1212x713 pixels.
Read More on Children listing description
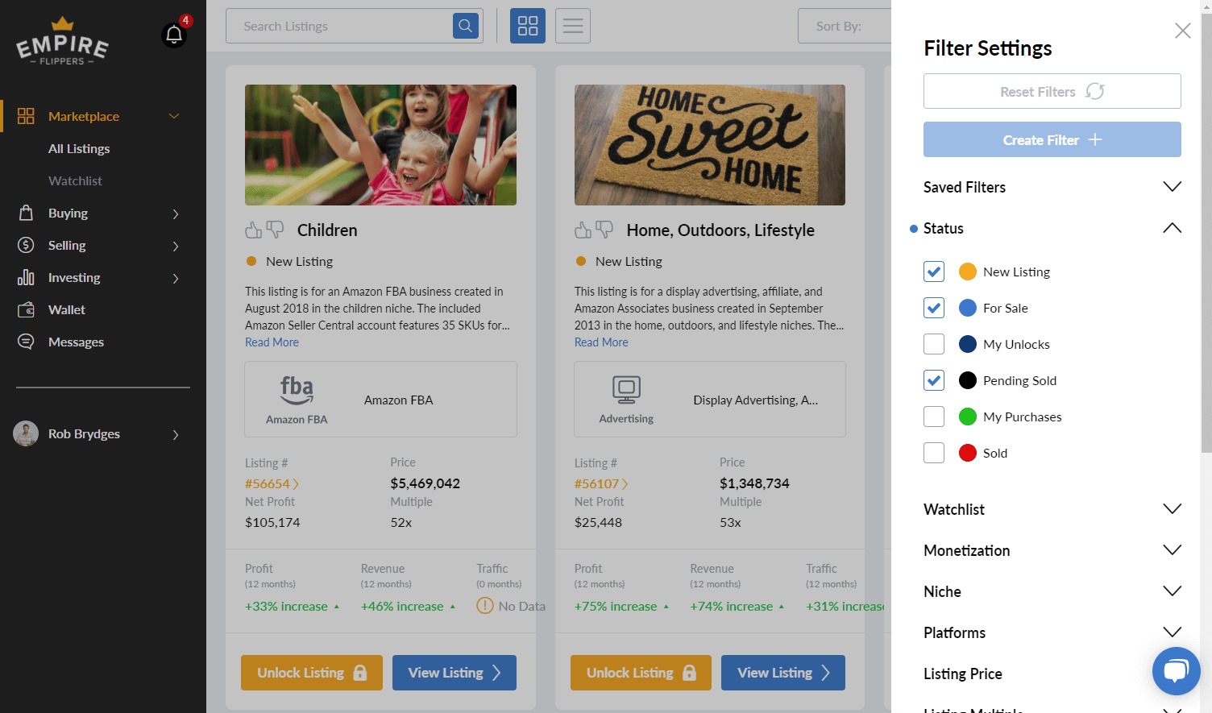pyautogui.click(x=272, y=342)
